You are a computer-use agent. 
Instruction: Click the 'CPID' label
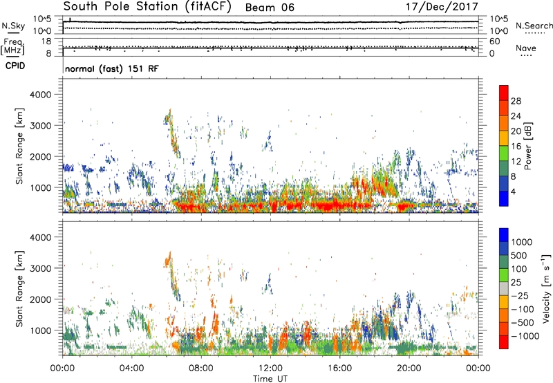[x=15, y=66]
